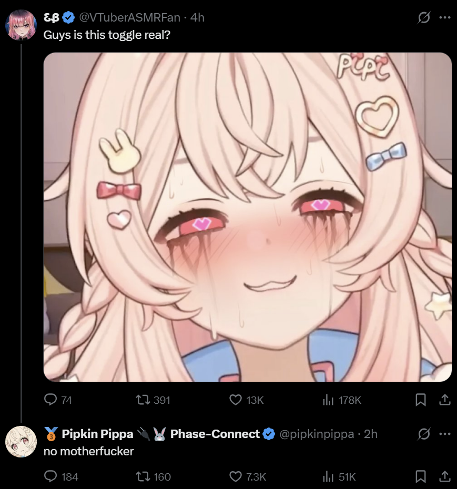
Task: Bookmark the VTuberASMRFan post
Action: 421,400
